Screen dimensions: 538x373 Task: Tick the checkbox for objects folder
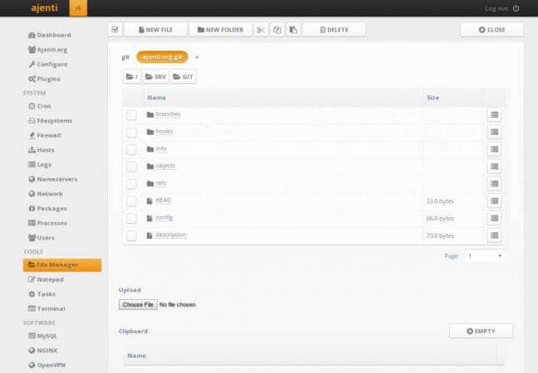(x=131, y=167)
